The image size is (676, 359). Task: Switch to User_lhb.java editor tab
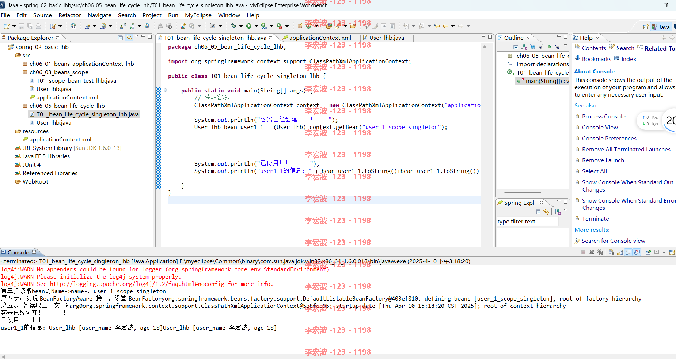tap(387, 38)
